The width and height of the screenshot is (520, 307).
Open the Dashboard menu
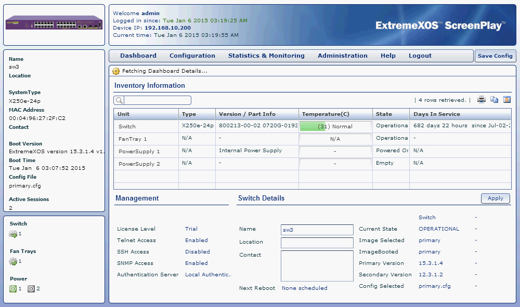point(138,56)
